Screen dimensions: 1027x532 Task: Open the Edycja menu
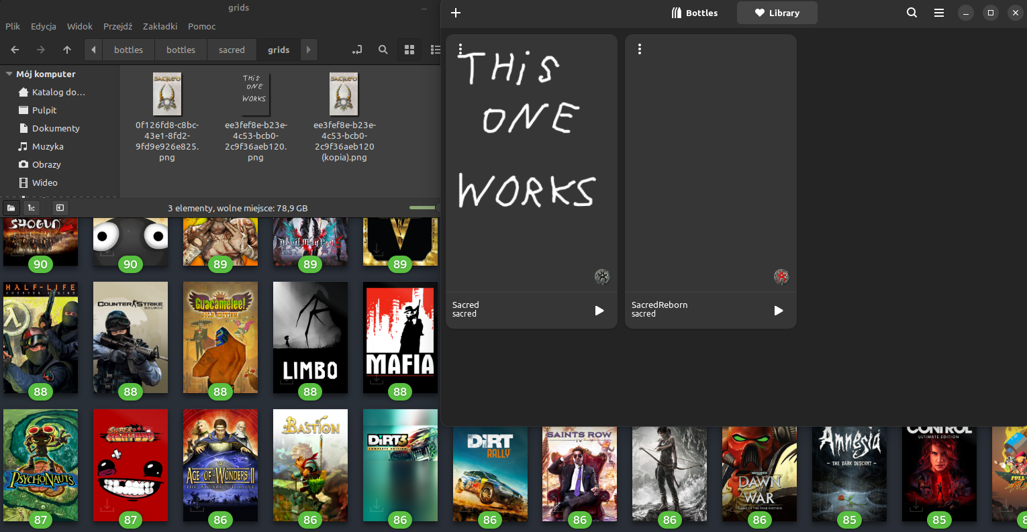coord(44,26)
